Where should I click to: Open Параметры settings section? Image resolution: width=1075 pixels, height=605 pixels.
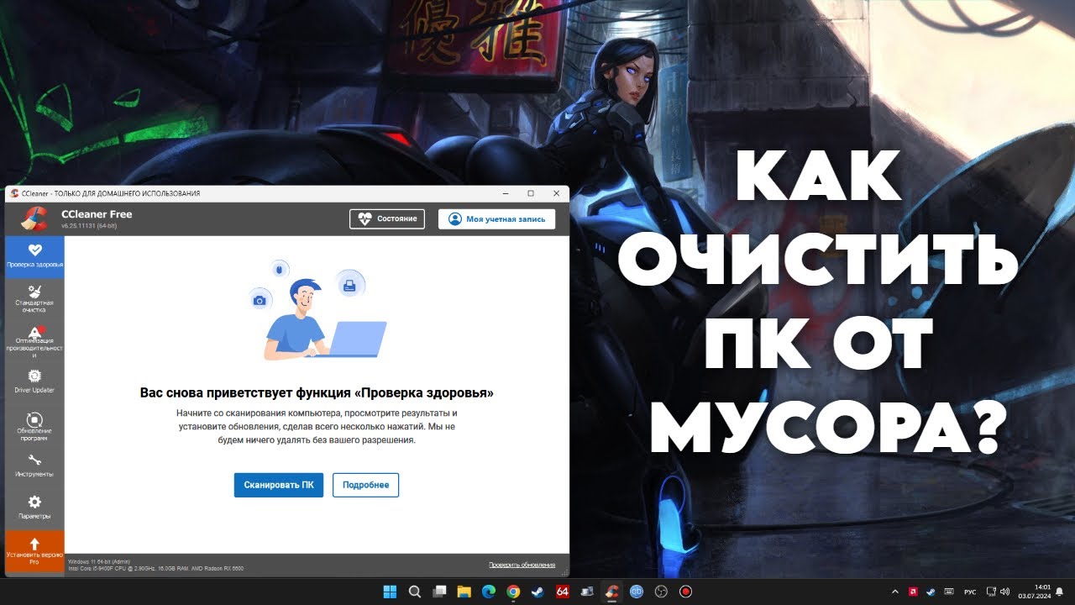(34, 508)
